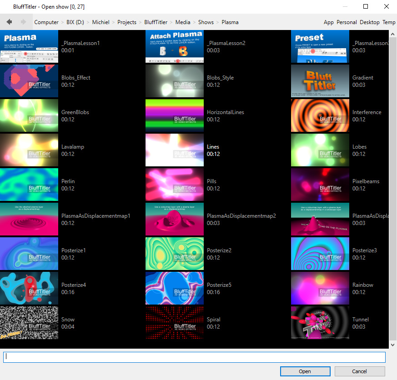This screenshot has height=380, width=397.
Task: Select the Tunnel show thumbnail
Action: (x=320, y=323)
